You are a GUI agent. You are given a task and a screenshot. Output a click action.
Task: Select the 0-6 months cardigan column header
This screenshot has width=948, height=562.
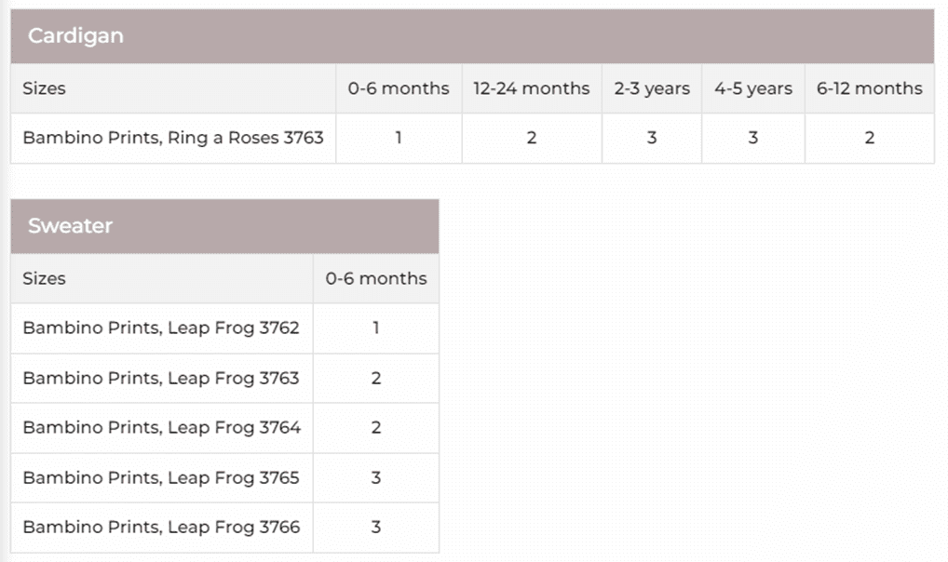pyautogui.click(x=399, y=88)
